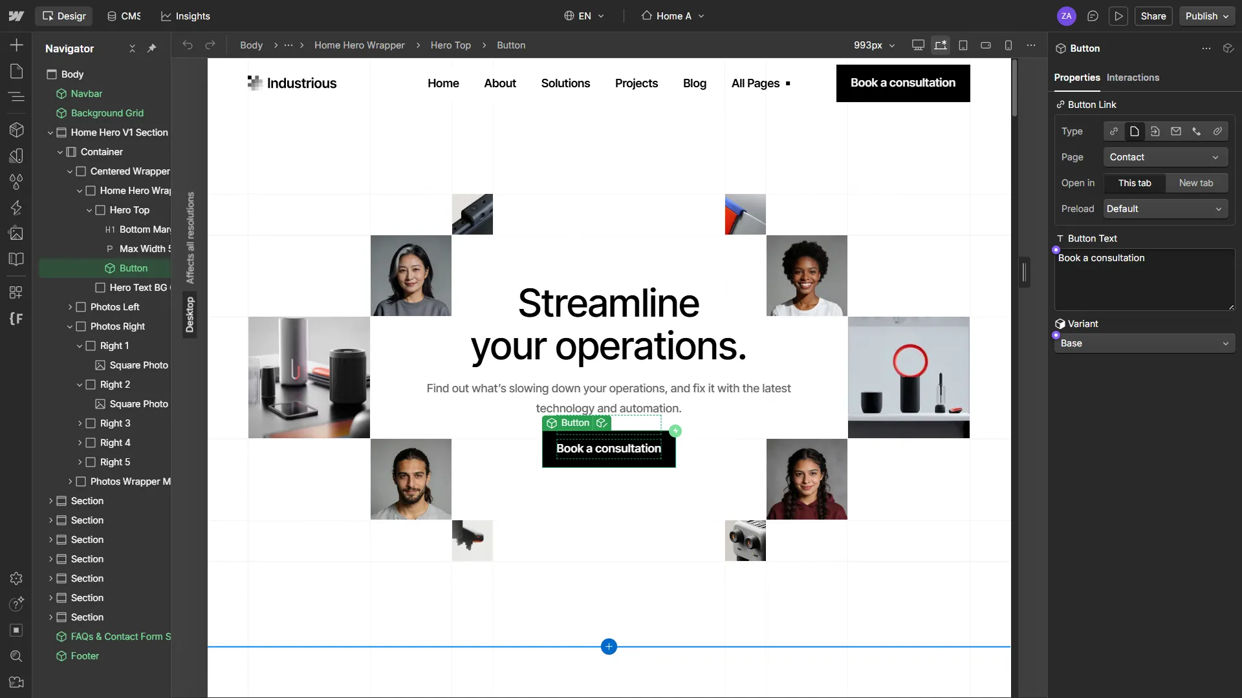The height and width of the screenshot is (698, 1242).
Task: Toggle the base breakpoint star icon
Action: point(941,45)
